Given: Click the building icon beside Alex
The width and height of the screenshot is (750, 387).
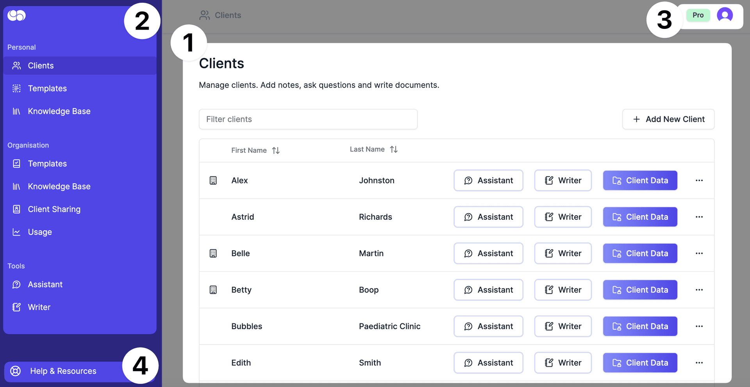Looking at the screenshot, I should pos(213,180).
